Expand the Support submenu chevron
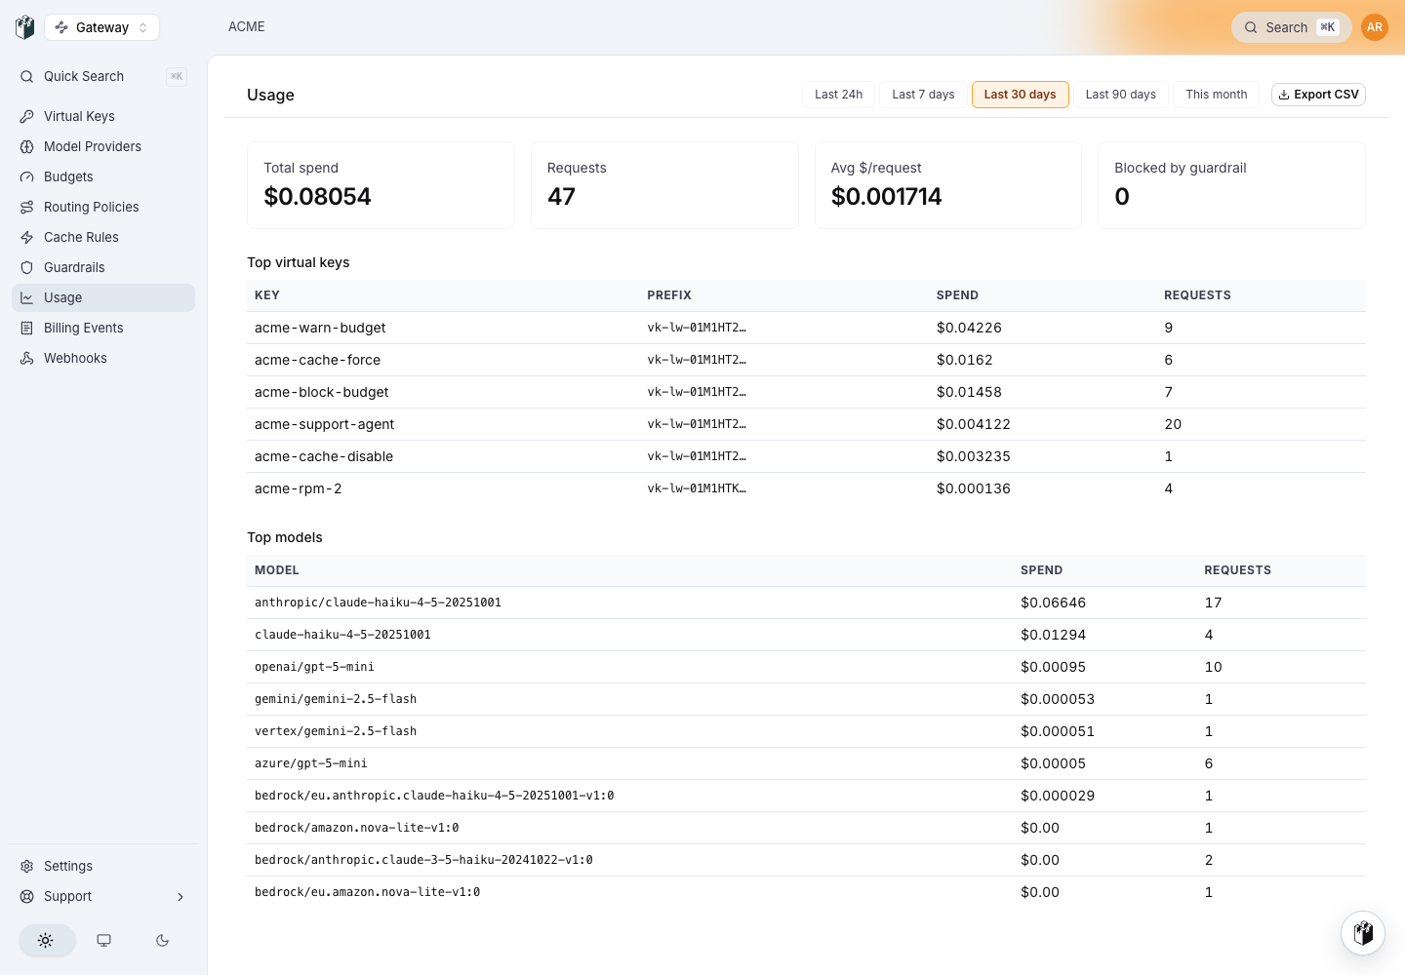The image size is (1405, 975). (181, 897)
